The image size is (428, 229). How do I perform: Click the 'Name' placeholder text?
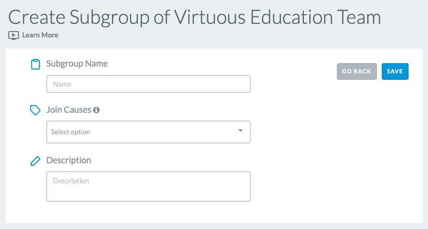62,84
